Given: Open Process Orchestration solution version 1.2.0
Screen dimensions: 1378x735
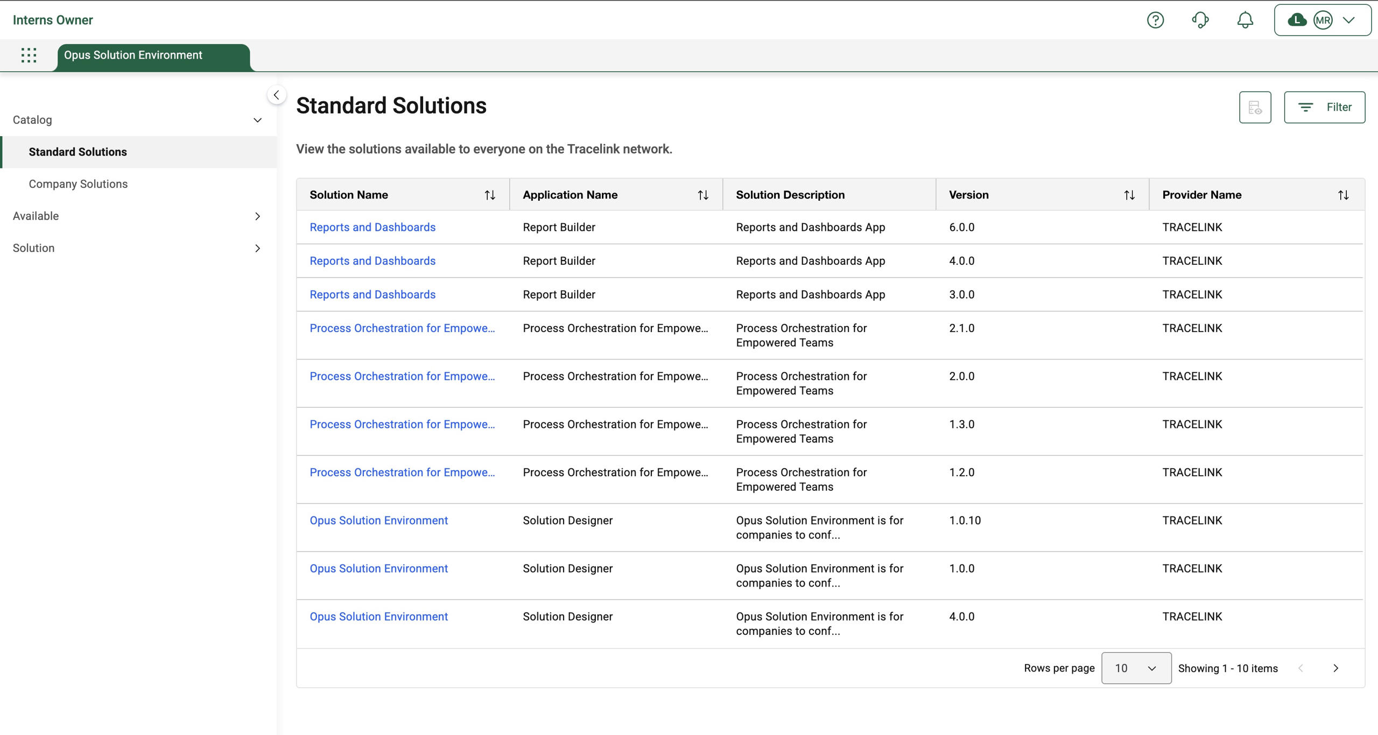Looking at the screenshot, I should click(402, 472).
